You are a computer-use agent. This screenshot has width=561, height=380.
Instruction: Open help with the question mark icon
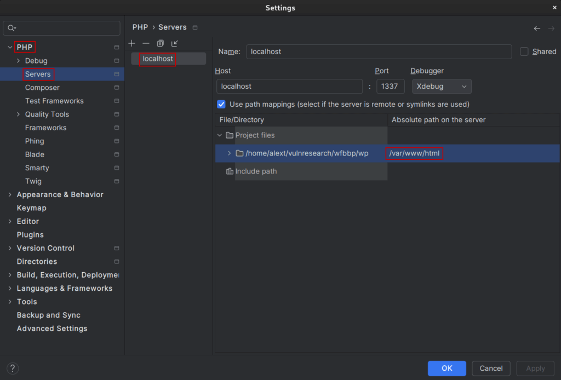pyautogui.click(x=13, y=368)
